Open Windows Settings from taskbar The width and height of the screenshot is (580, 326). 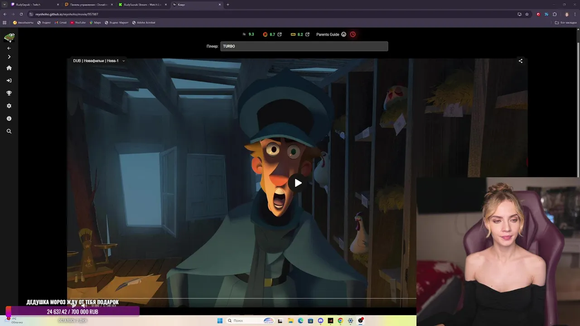pos(350,321)
